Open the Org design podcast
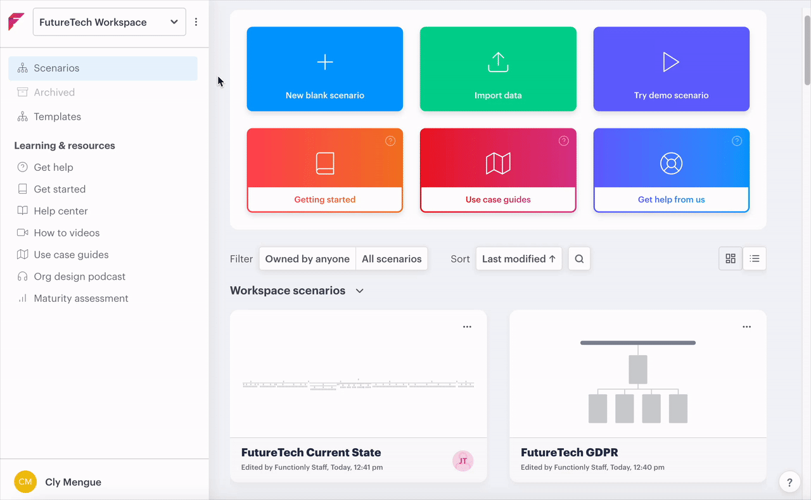This screenshot has width=811, height=500. (78, 276)
